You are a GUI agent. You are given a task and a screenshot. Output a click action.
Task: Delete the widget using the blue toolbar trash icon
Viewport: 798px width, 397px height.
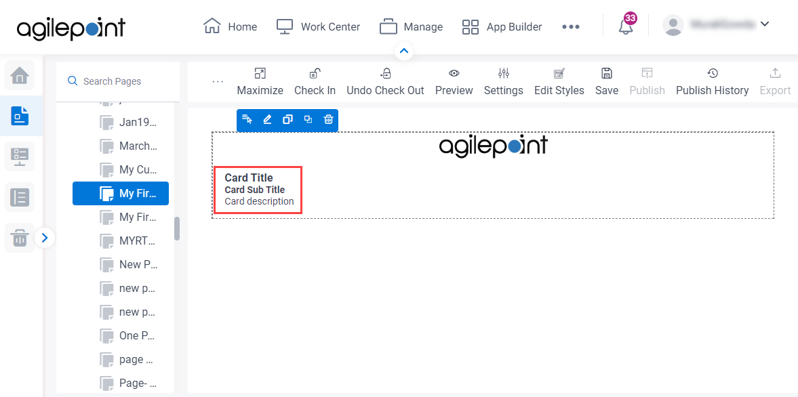coord(329,119)
